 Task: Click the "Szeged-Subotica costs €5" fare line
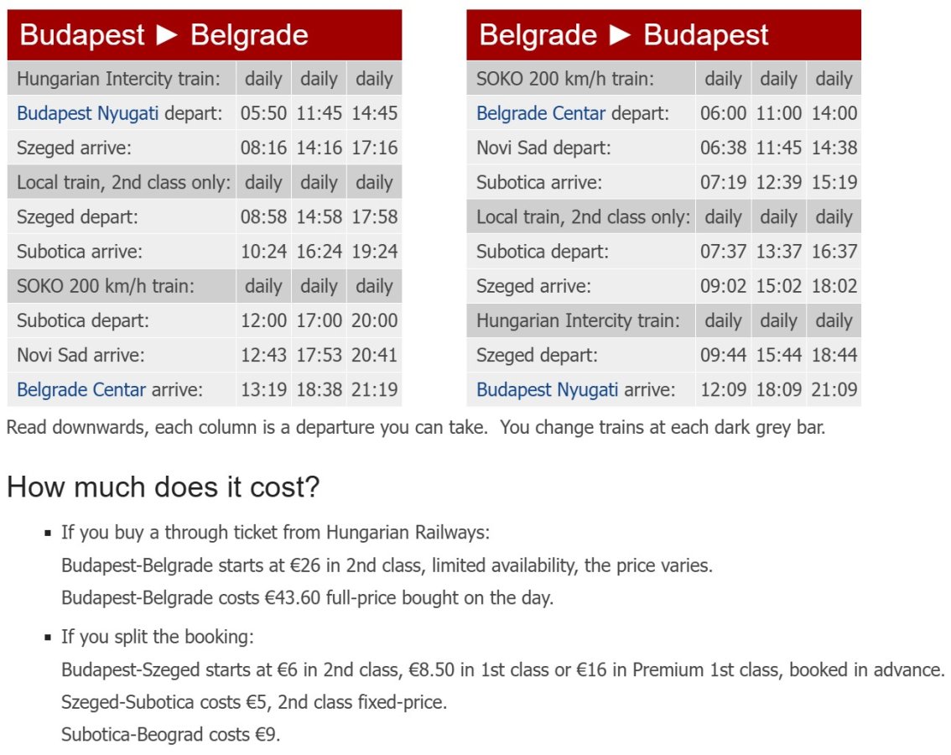[254, 702]
